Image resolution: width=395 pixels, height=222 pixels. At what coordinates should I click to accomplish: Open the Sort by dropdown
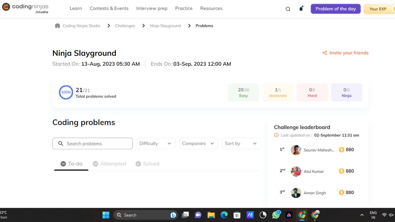point(242,143)
